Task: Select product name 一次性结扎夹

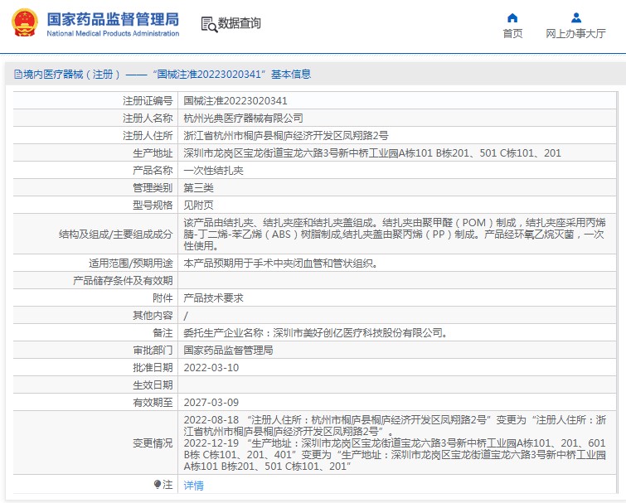Action: [x=214, y=171]
